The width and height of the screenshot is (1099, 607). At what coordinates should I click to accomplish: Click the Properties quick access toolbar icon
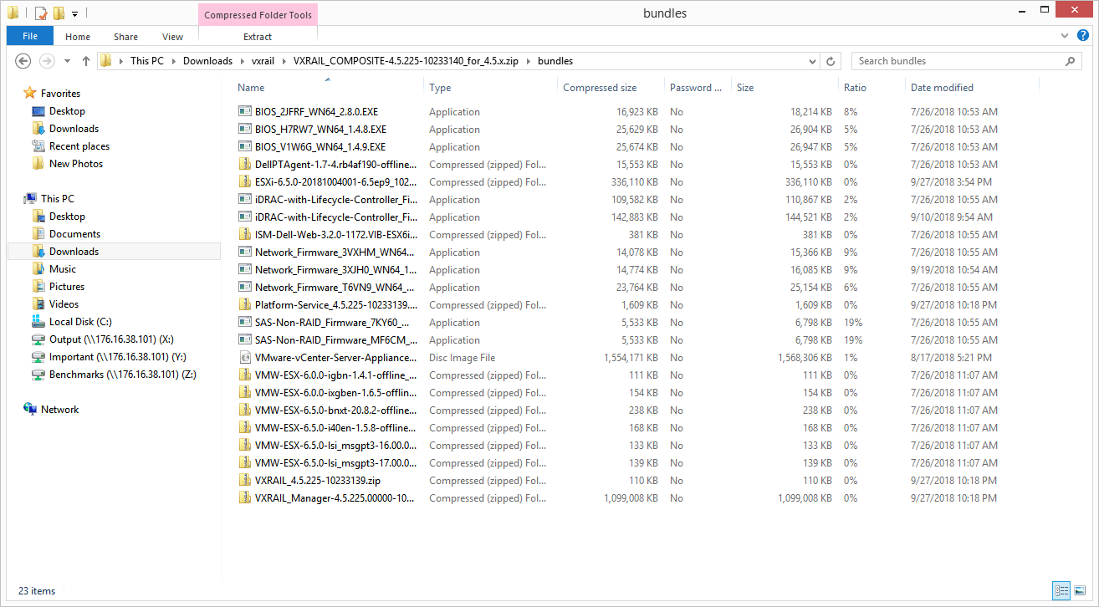click(x=41, y=13)
